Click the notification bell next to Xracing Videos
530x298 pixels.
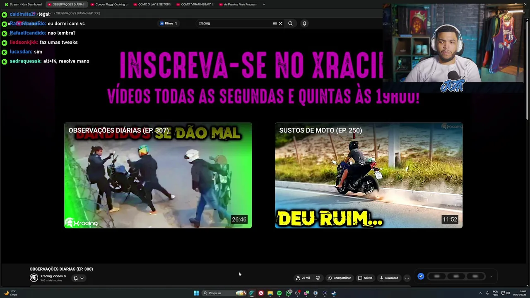pyautogui.click(x=75, y=278)
